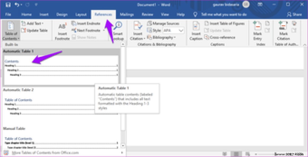The height and width of the screenshot is (157, 308).
Task: Click the Redo icon in quick access
Action: [x=27, y=5]
